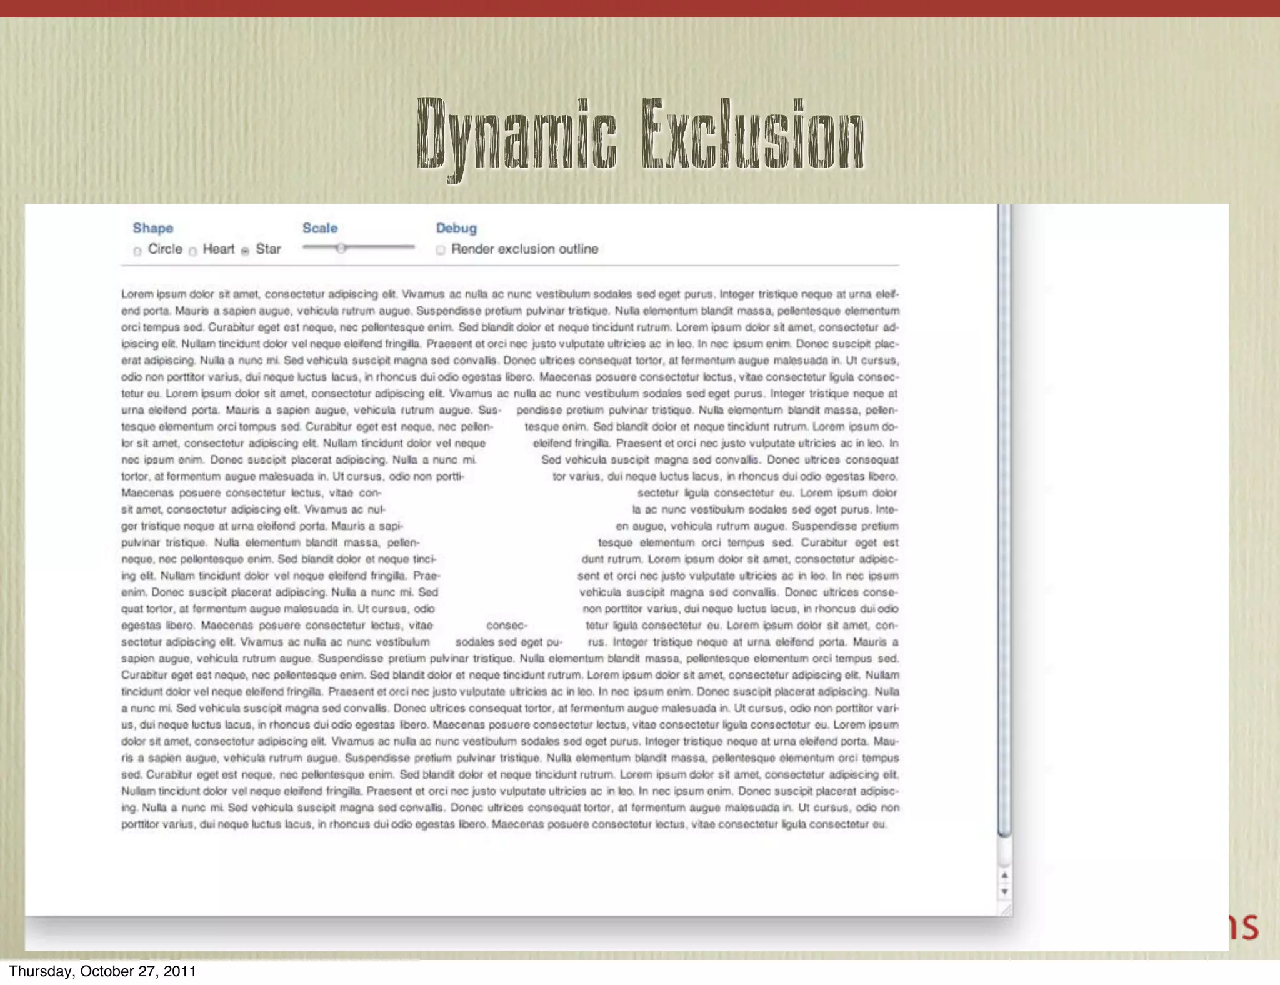Click 'sodales sed eget pu-' inside the gap

coord(509,642)
